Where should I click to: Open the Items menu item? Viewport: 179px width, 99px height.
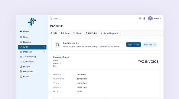[x=26, y=37]
